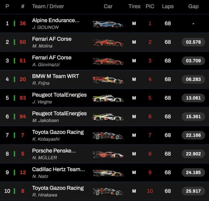The image size is (209, 201).
Task: Select the Toyota #7 car thumbnail
Action: pyautogui.click(x=108, y=135)
